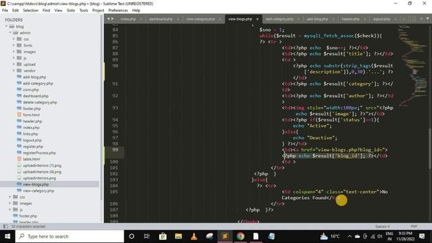Open the add-blog.php file icon in sidebar
Screen dimensions: 432x243
point(19,77)
